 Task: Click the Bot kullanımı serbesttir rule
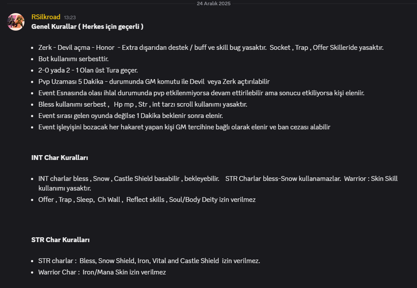tap(73, 59)
